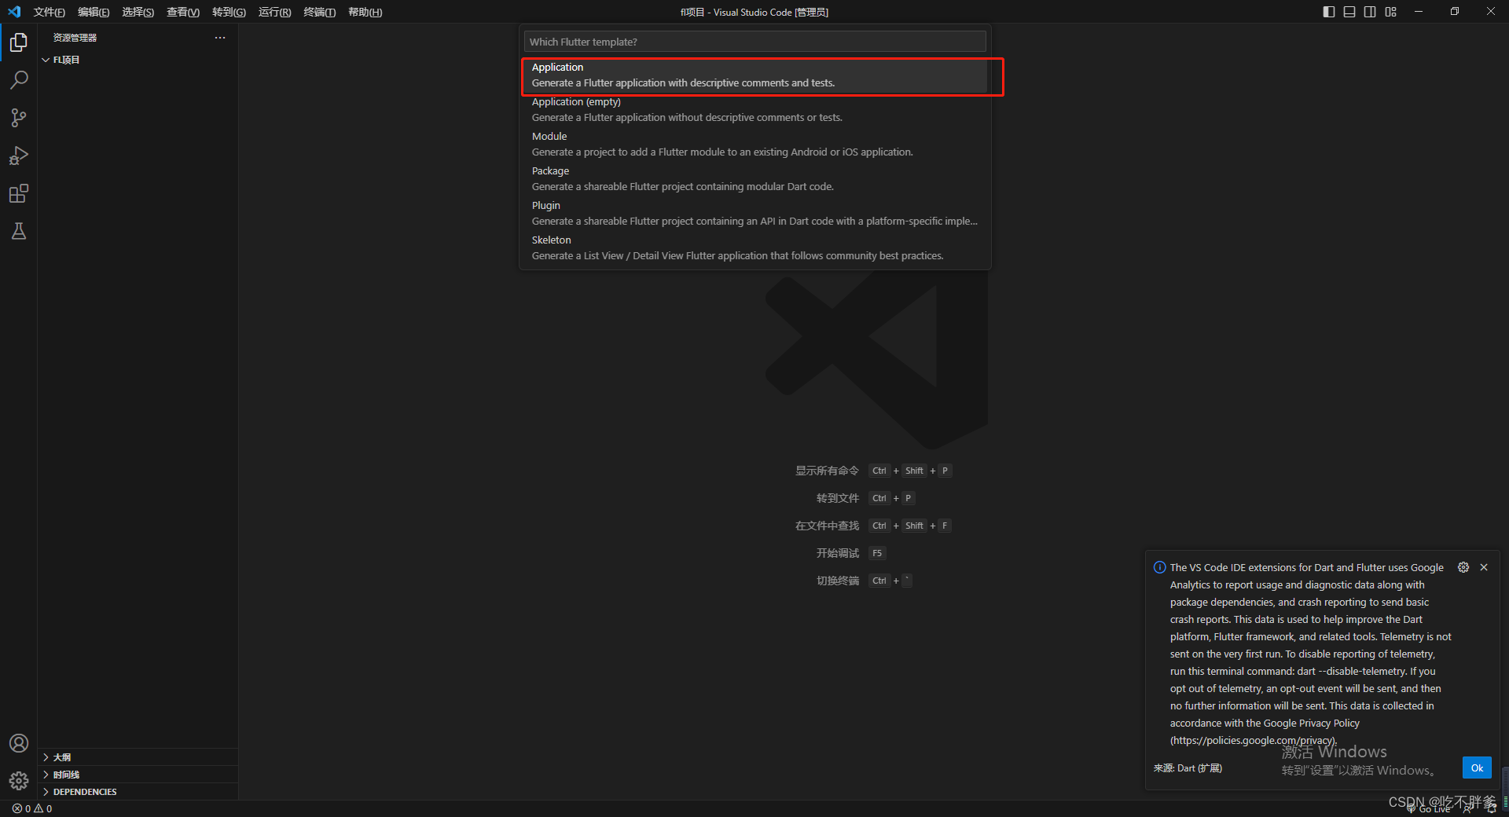Image resolution: width=1509 pixels, height=817 pixels.
Task: Focus the Which Flutter template input
Action: point(754,42)
